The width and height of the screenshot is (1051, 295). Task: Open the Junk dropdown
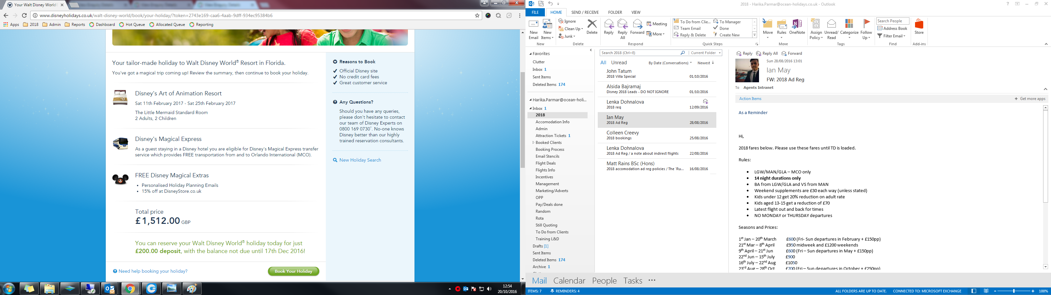click(567, 36)
